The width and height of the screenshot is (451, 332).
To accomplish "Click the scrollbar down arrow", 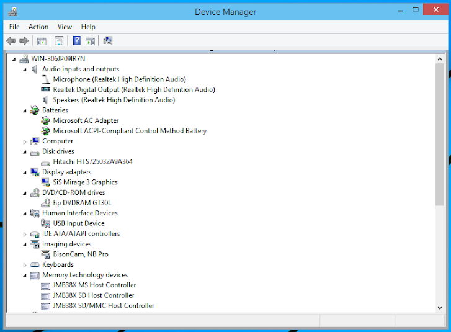I will coord(439,308).
